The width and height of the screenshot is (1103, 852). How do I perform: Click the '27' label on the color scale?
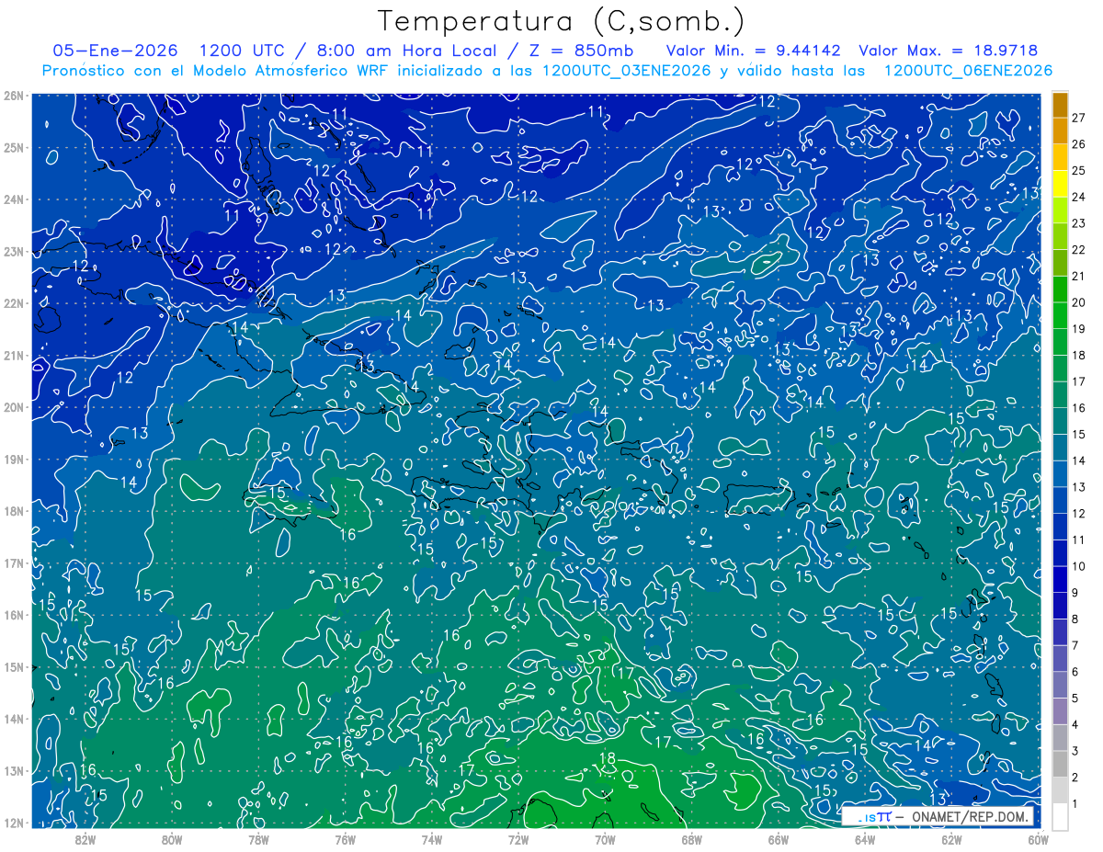[1078, 118]
